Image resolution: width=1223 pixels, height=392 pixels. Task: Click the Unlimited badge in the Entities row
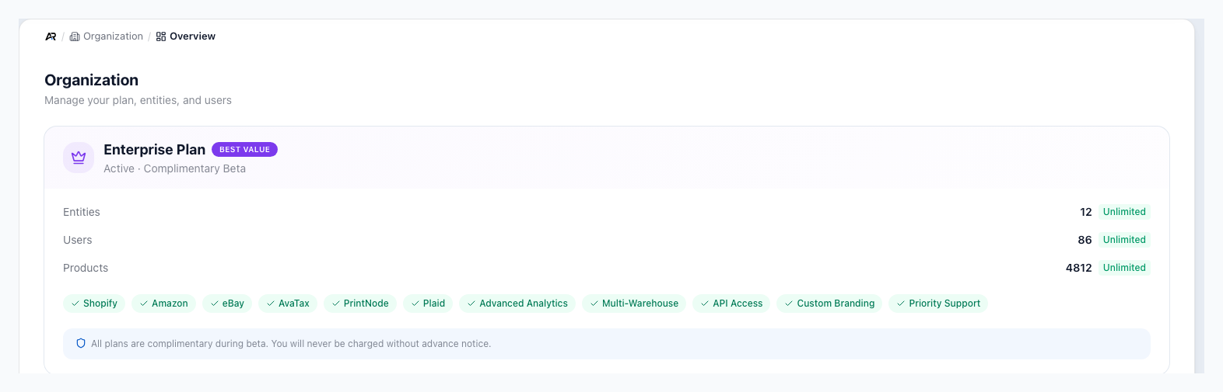point(1124,212)
